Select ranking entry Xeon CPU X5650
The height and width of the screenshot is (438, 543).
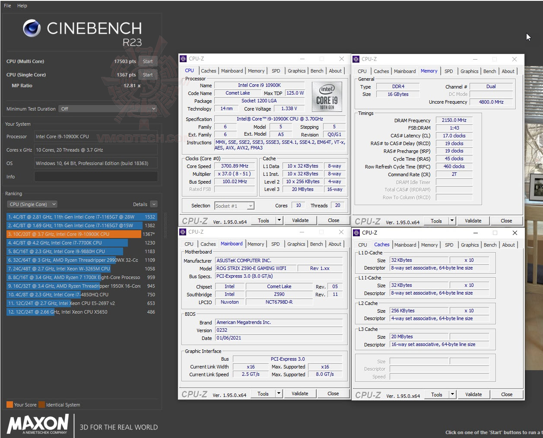click(x=81, y=312)
